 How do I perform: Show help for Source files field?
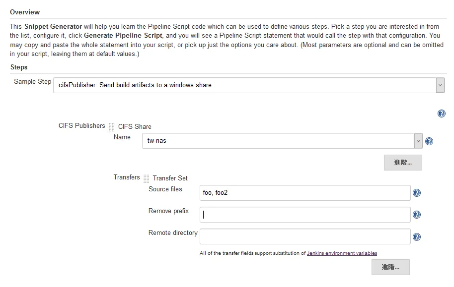[417, 193]
